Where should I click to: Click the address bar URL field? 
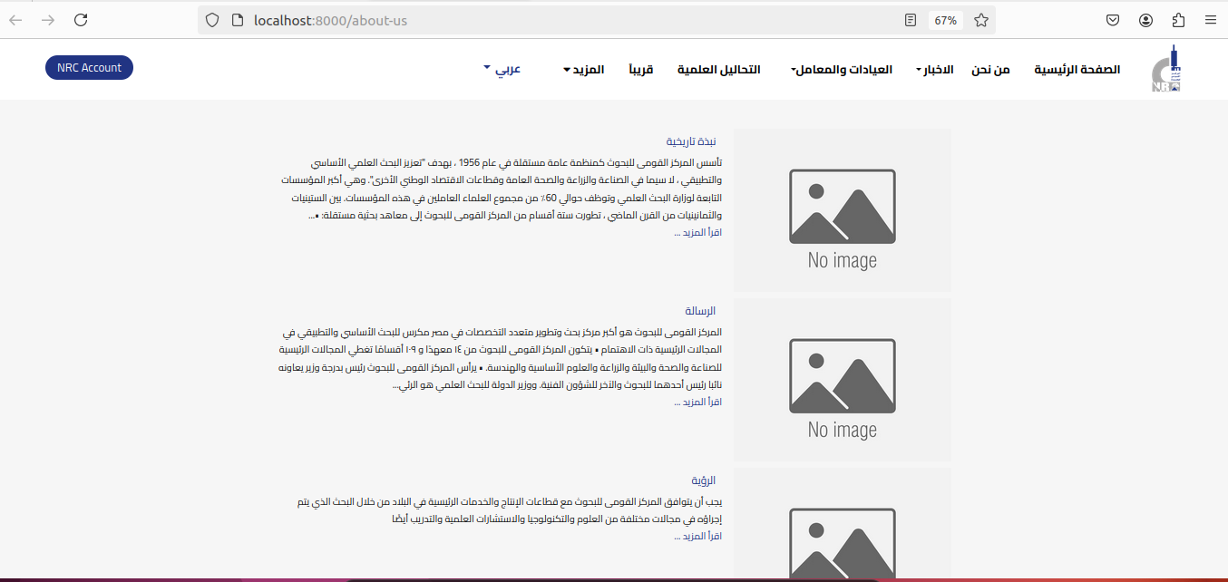click(544, 20)
